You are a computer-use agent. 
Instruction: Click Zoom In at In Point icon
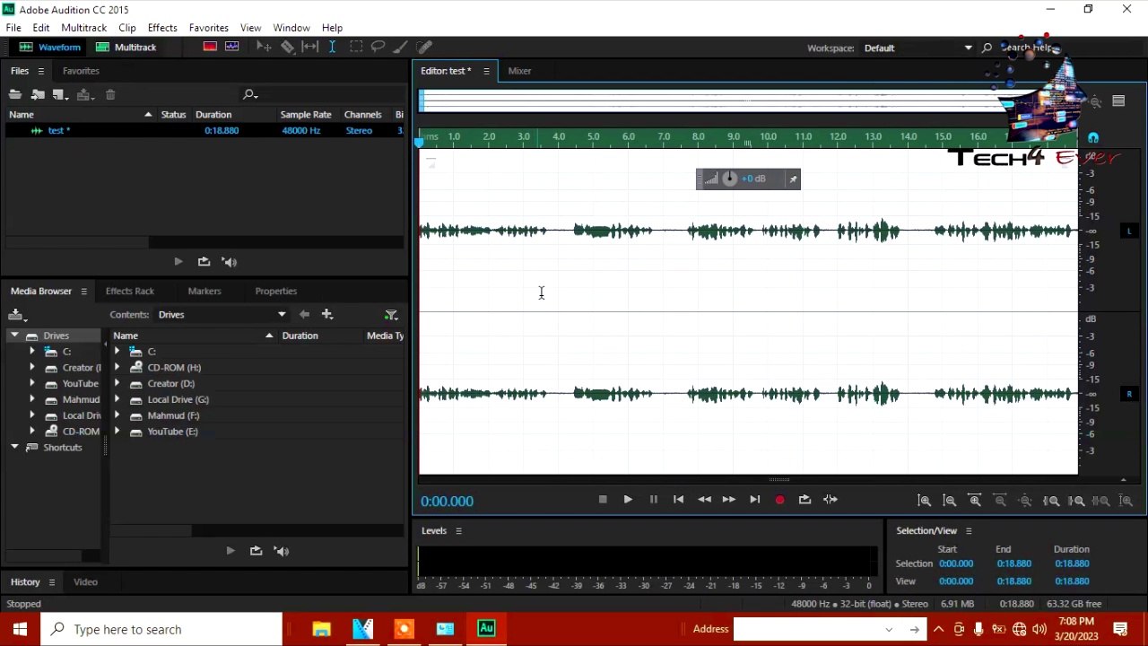(x=1052, y=501)
